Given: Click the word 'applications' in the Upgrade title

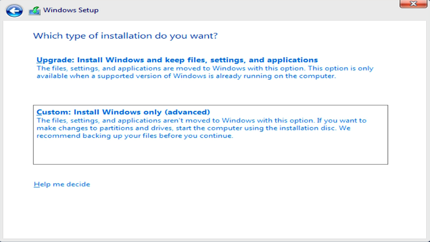Looking at the screenshot, I should [292, 60].
